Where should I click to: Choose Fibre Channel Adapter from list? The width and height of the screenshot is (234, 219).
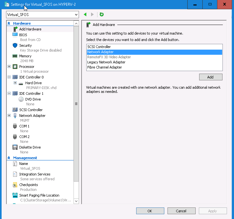click(105, 67)
